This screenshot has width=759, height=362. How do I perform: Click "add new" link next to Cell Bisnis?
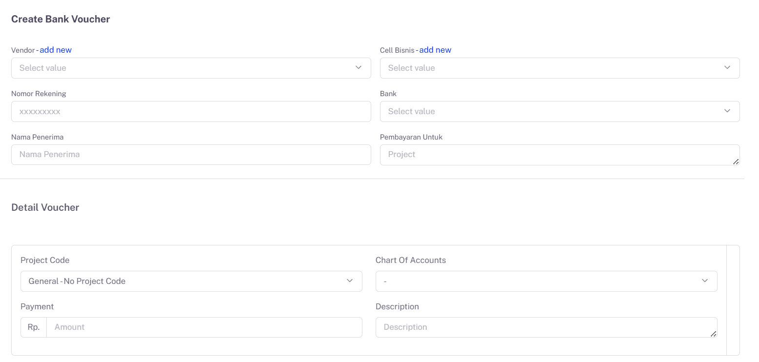(435, 50)
